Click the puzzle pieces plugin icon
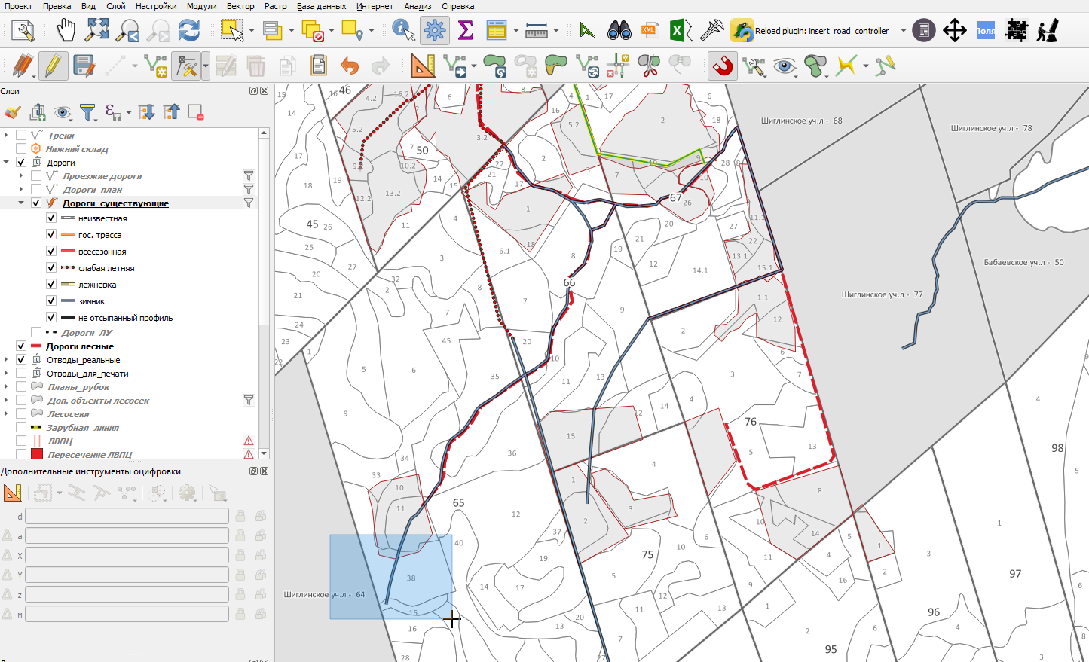 (1017, 30)
